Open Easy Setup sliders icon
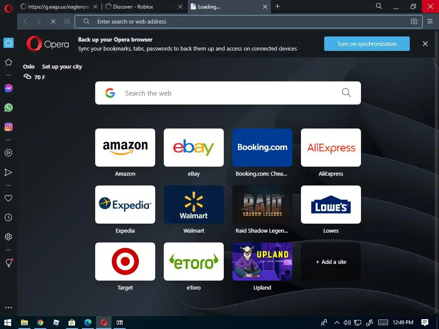The height and width of the screenshot is (329, 439). click(x=430, y=21)
